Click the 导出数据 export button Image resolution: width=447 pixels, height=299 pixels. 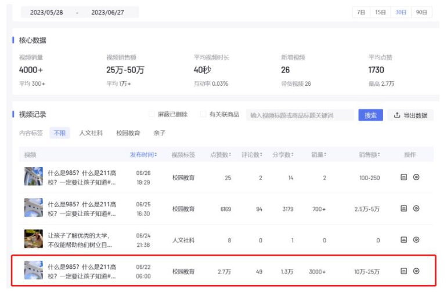click(x=410, y=115)
